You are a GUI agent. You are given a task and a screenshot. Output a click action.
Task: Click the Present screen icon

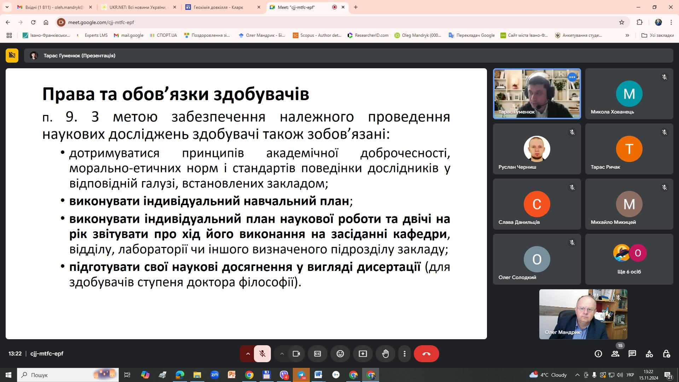click(x=363, y=353)
